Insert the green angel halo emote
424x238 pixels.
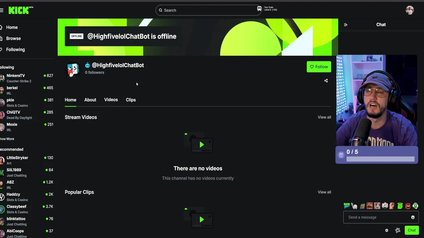(x=400, y=206)
